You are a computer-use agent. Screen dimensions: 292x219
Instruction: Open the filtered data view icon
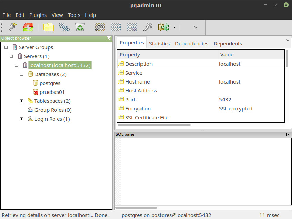[132, 27]
